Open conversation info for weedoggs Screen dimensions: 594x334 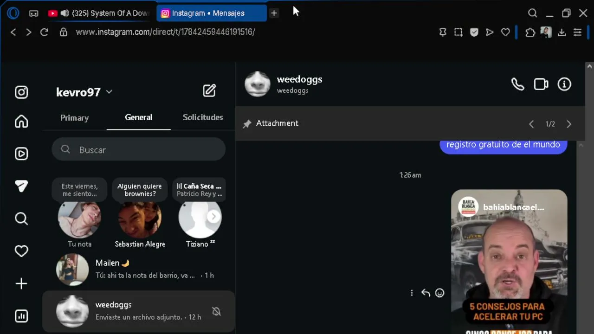(564, 84)
